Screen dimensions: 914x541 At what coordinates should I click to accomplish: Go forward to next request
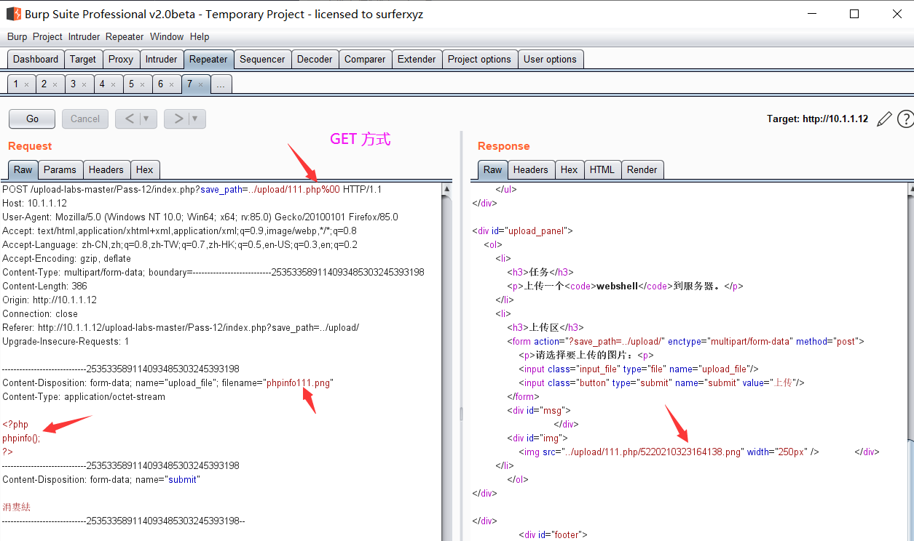click(x=177, y=119)
